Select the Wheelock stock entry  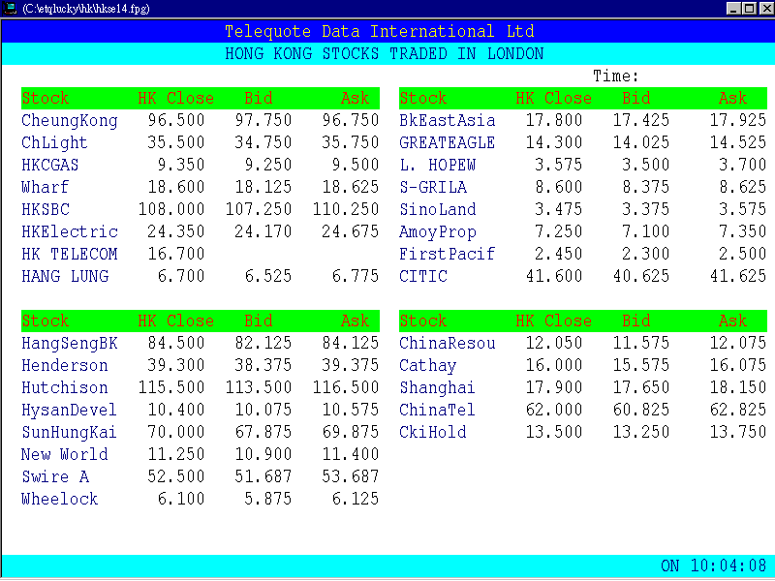pyautogui.click(x=59, y=499)
